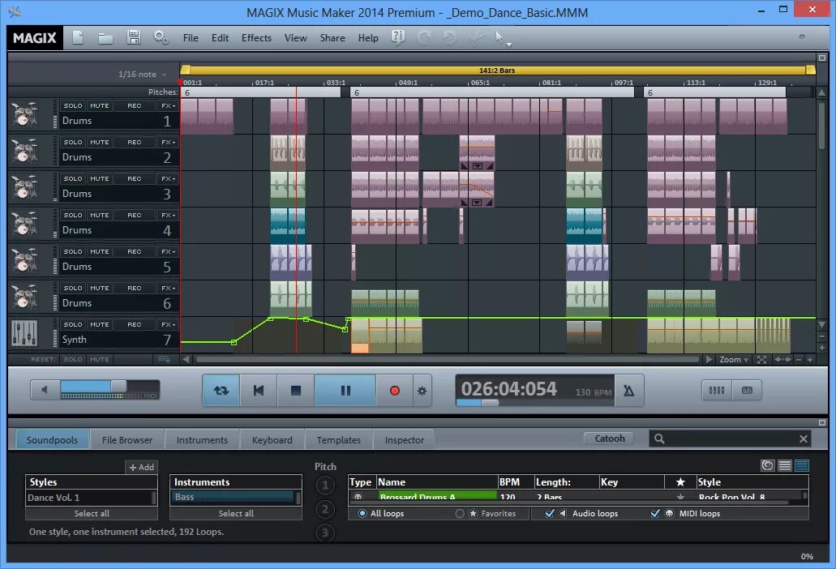Expand the automation menu on the track 3 clip
The width and height of the screenshot is (836, 569).
click(x=477, y=203)
